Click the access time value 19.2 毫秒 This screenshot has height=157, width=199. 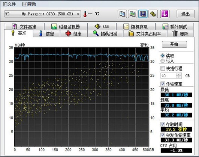point(177,129)
